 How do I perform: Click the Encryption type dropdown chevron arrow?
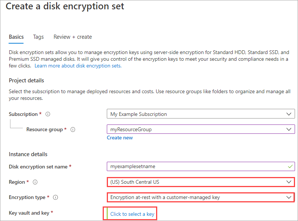288,197
